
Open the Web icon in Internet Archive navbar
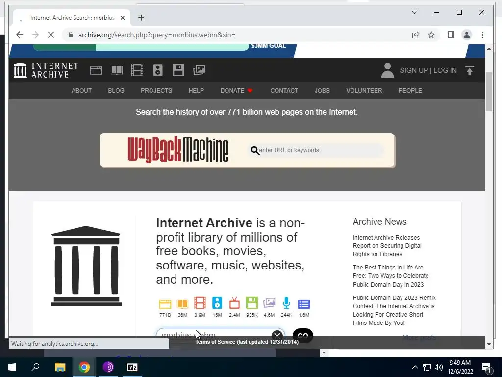pos(96,70)
